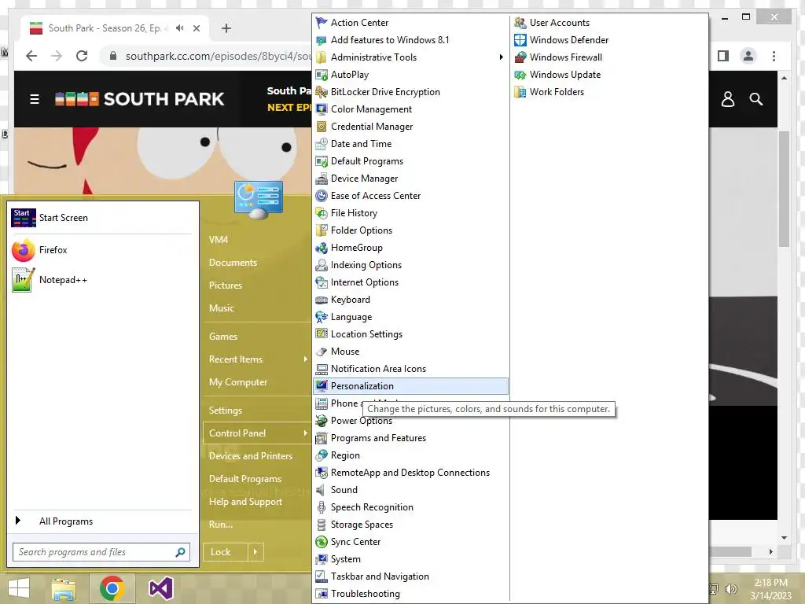
Task: Open South Park site user account icon
Action: (x=727, y=99)
